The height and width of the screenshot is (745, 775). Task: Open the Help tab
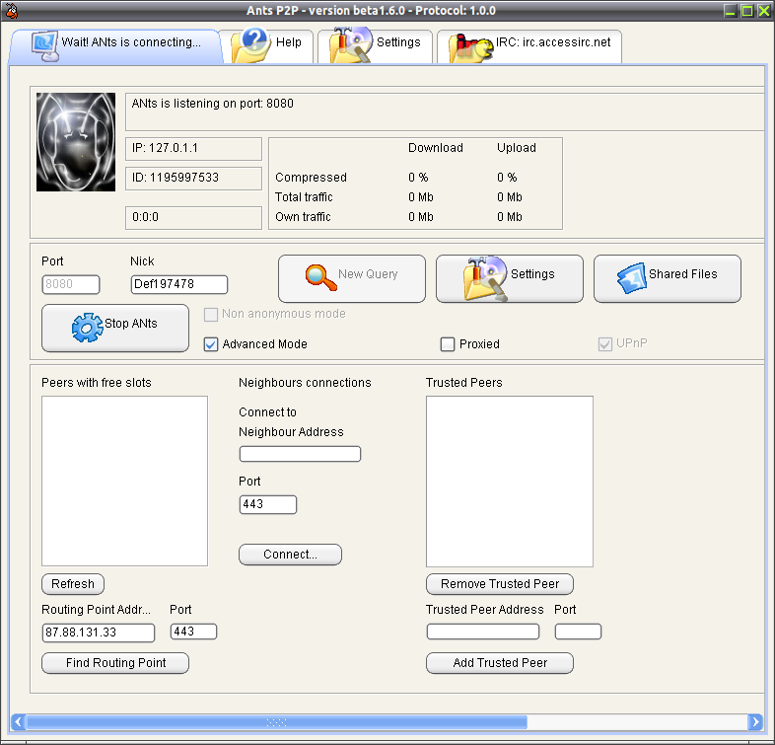coord(267,45)
